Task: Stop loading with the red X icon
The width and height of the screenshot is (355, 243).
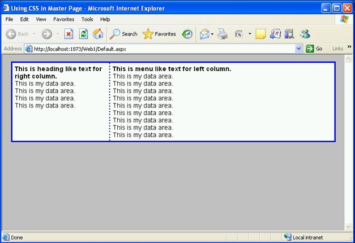Action: (x=69, y=34)
